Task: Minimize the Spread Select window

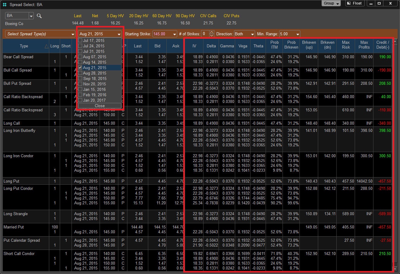Action: click(371, 3)
